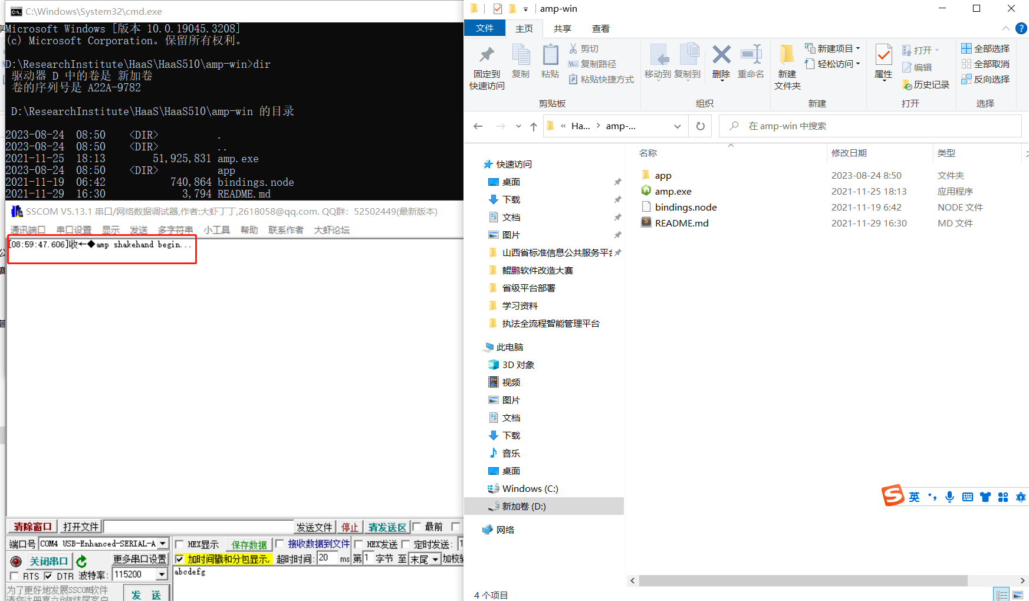Open SSCOM 多字符串 menu

(x=175, y=230)
